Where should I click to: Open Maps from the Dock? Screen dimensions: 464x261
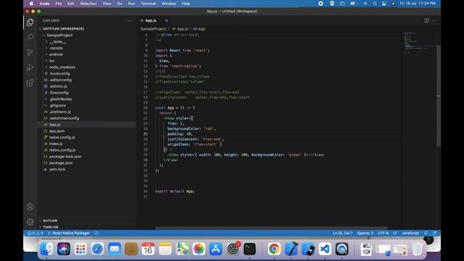pos(182,249)
